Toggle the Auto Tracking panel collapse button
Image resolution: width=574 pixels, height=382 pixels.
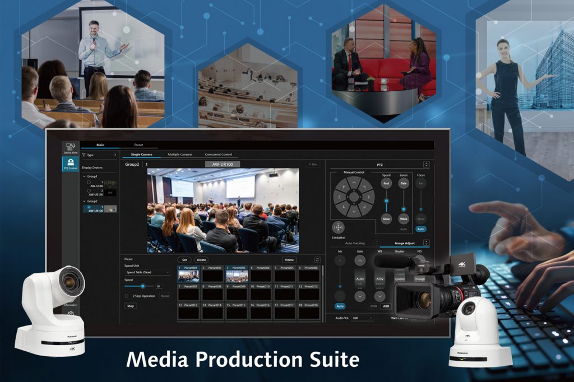(x=376, y=243)
